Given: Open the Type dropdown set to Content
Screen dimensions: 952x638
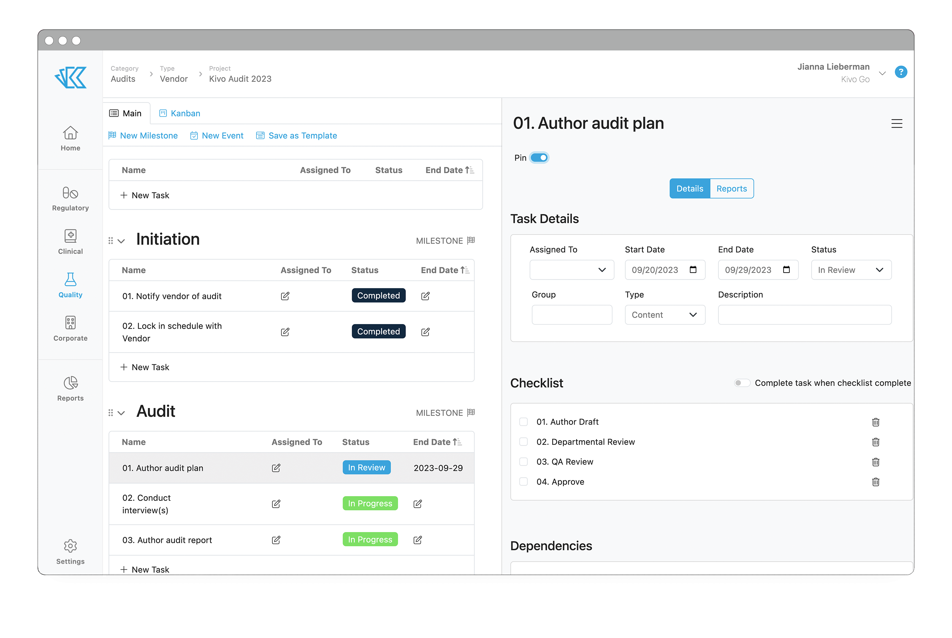Looking at the screenshot, I should coord(665,315).
